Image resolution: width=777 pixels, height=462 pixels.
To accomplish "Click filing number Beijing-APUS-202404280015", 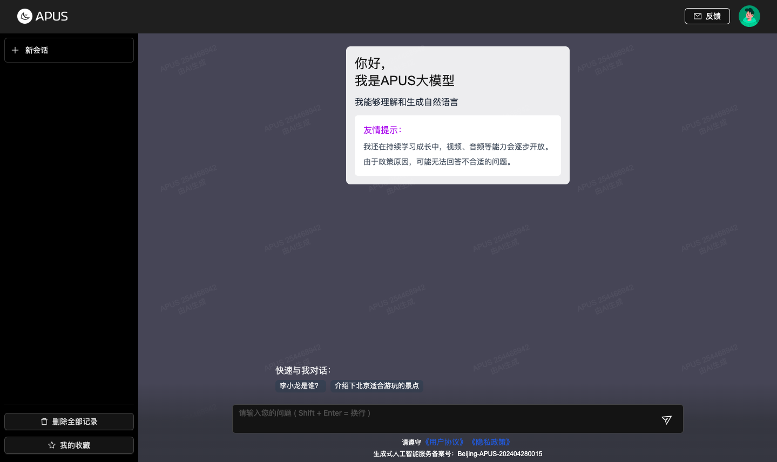I will [499, 454].
